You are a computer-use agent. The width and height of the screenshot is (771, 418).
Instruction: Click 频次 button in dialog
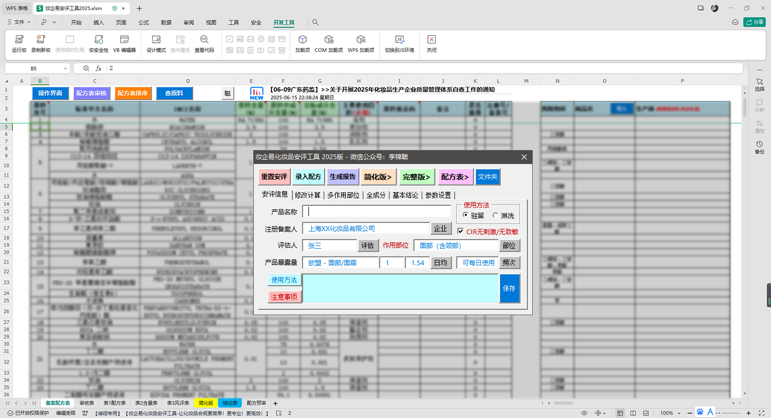click(509, 263)
